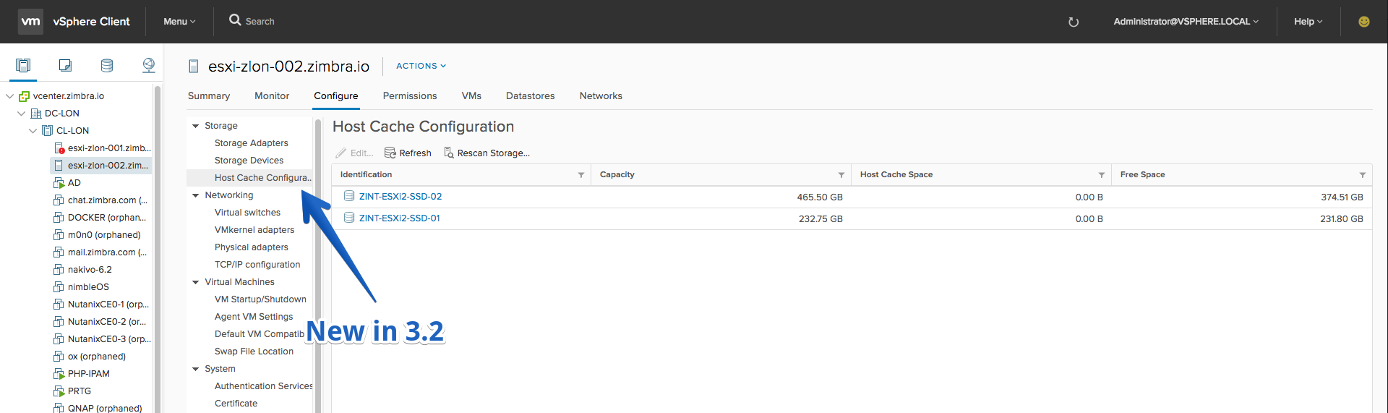
Task: Click the host icon beside esxi-zlon-002.zimbra.io title
Action: point(194,67)
